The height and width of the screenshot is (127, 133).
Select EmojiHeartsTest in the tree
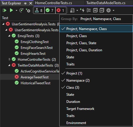(x=33, y=54)
